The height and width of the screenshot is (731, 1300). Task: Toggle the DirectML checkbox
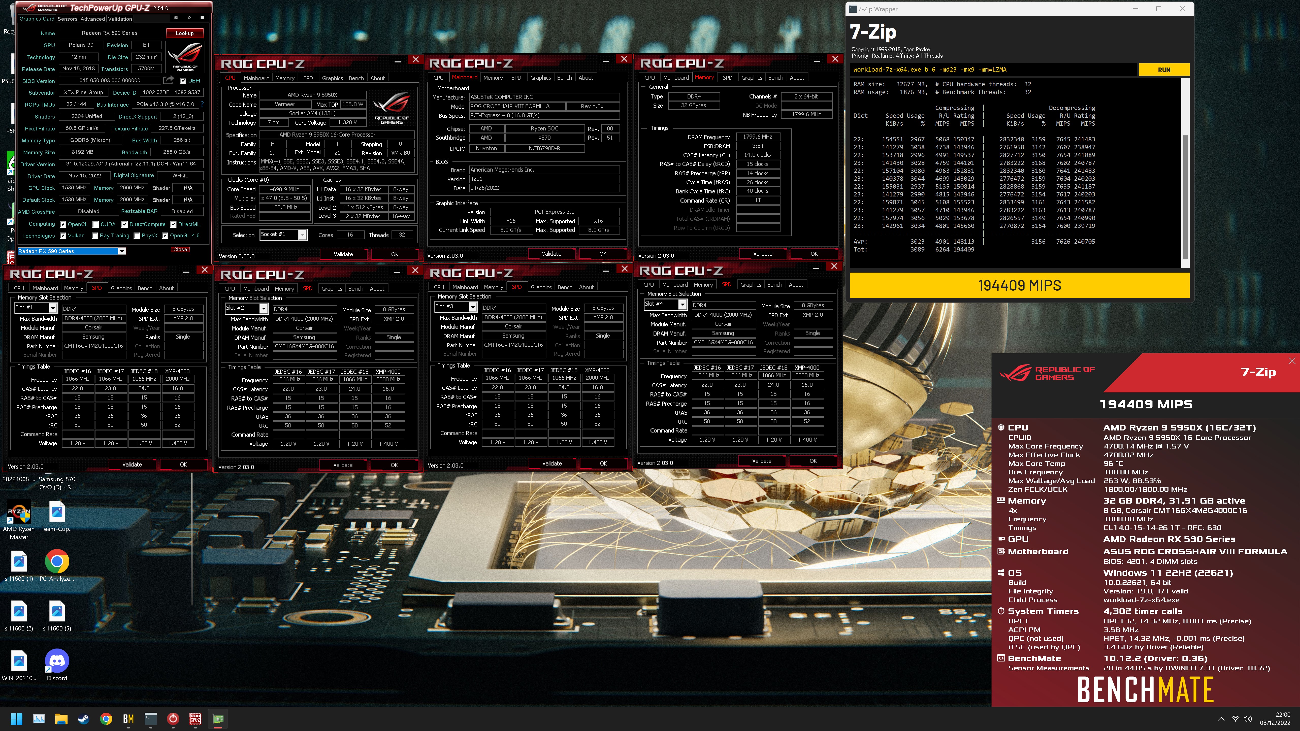(173, 224)
